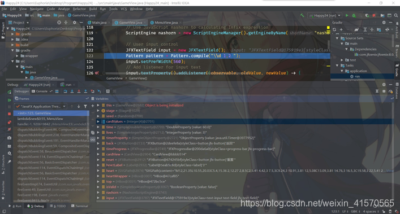The image size is (400, 214).
Task: Open the Navigate menu
Action: click(37, 8)
